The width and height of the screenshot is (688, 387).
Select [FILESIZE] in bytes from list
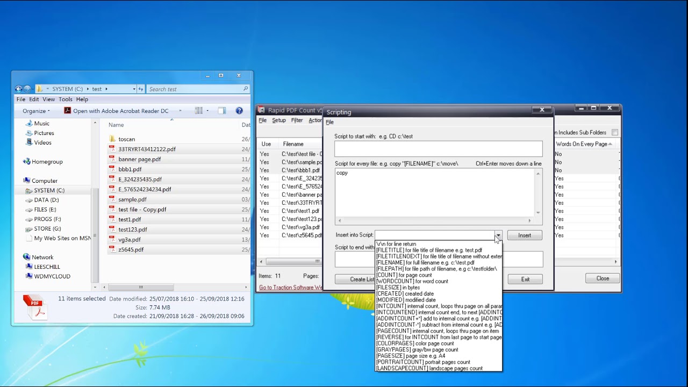(x=438, y=288)
